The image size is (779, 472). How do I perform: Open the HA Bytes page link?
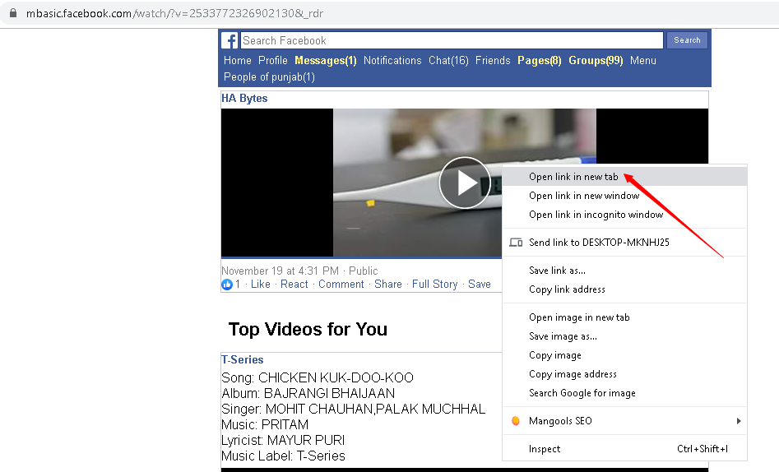click(x=244, y=98)
